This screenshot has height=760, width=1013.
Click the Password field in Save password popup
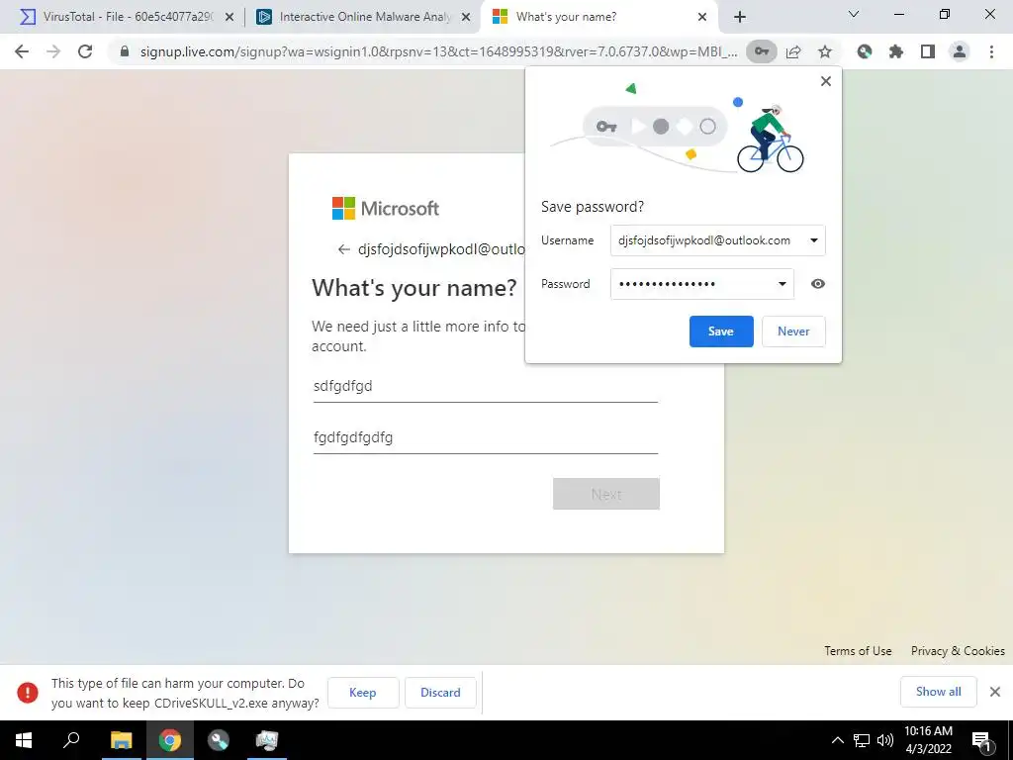[x=702, y=284]
